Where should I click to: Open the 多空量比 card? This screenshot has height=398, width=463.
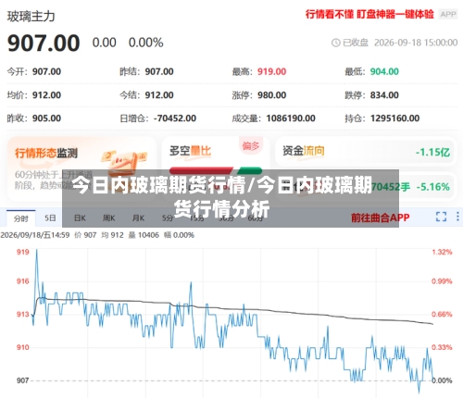coord(216,168)
